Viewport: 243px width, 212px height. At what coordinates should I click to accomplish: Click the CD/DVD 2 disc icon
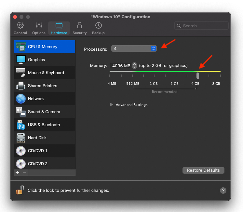pyautogui.click(x=21, y=164)
